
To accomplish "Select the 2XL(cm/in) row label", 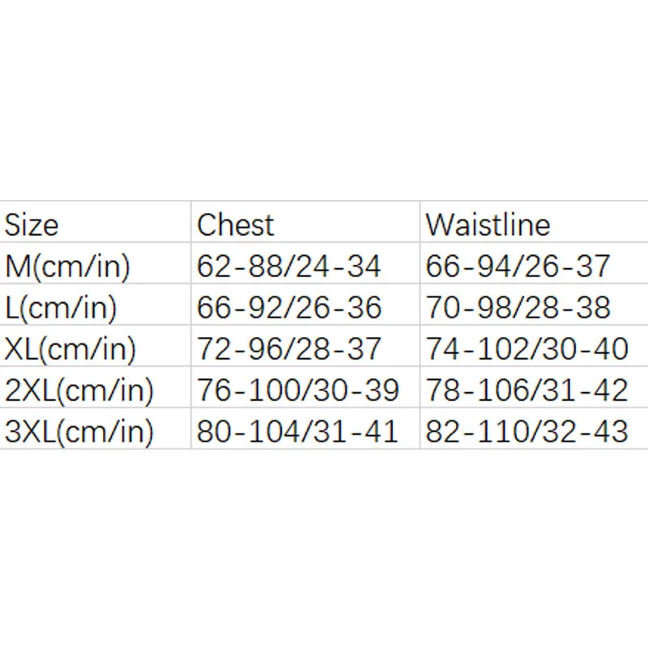I will 79,390.
